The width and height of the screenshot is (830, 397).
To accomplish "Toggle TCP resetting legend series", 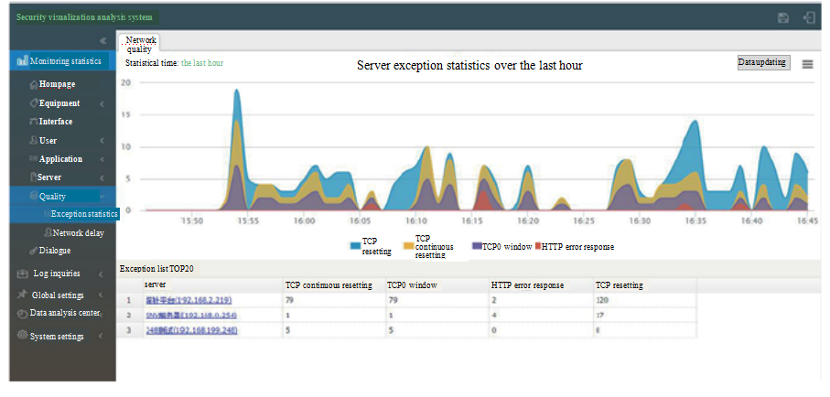I will click(x=371, y=246).
